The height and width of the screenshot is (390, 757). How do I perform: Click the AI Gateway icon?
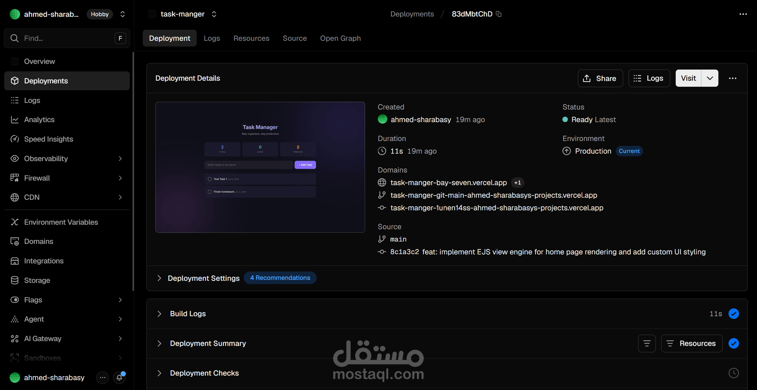(15, 338)
